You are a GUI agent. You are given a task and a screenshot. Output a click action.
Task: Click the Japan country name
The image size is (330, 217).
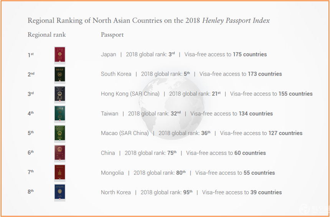pyautogui.click(x=108, y=55)
